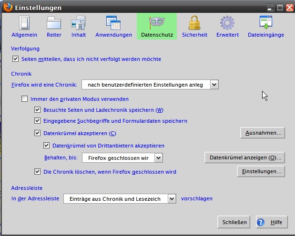The height and width of the screenshot is (236, 295).
Task: Click the 'In der Adressleiste' label
Action: (35, 198)
